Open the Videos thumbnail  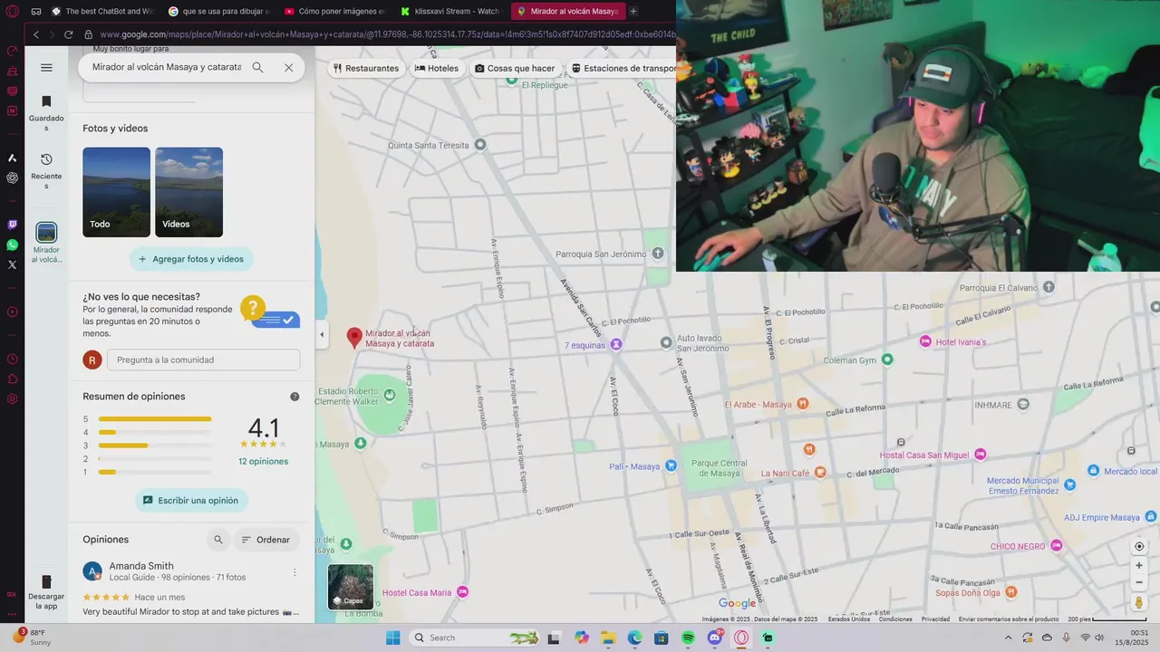pos(188,192)
